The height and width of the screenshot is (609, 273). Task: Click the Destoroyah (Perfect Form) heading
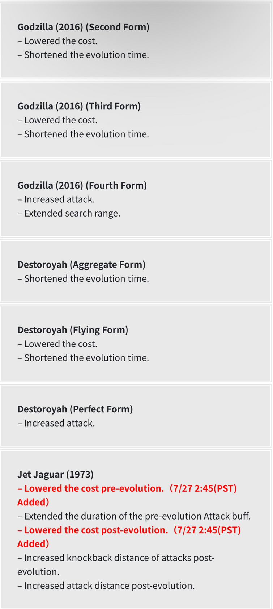(75, 409)
